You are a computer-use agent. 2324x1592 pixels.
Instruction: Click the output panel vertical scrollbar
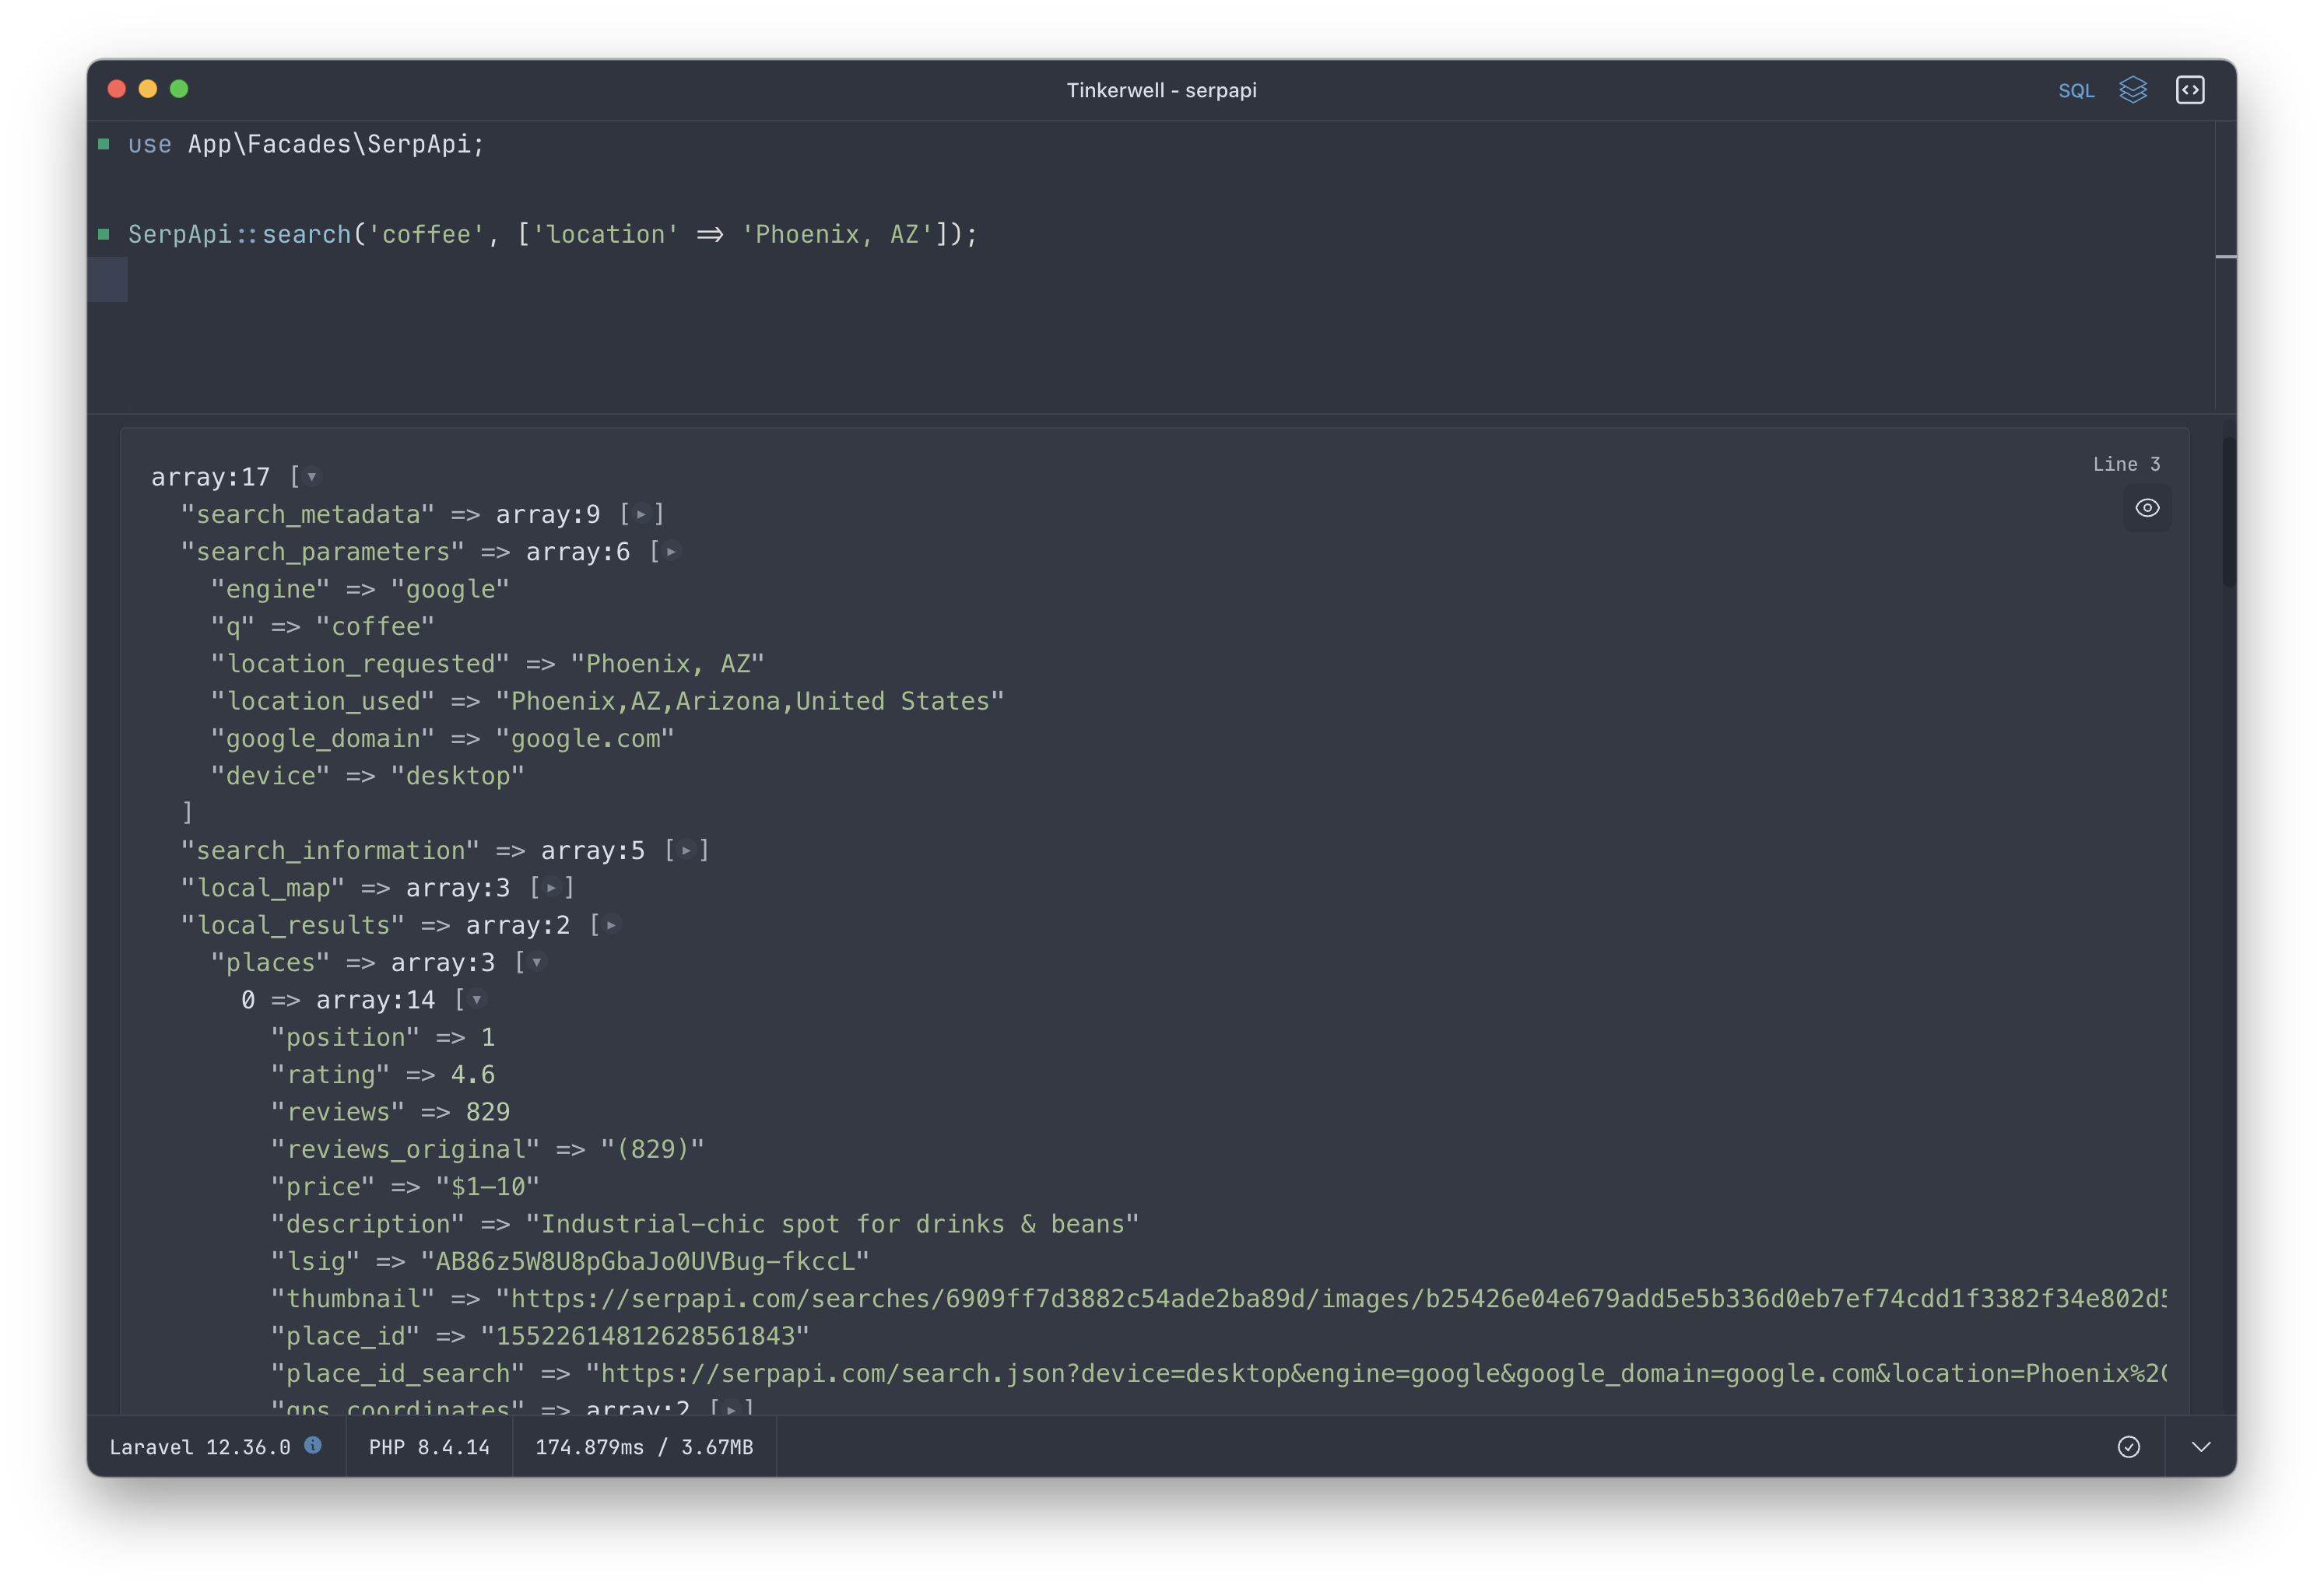(x=2228, y=512)
